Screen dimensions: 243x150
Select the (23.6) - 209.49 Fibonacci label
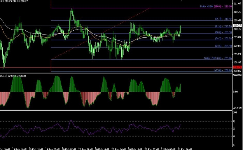pos(223,46)
